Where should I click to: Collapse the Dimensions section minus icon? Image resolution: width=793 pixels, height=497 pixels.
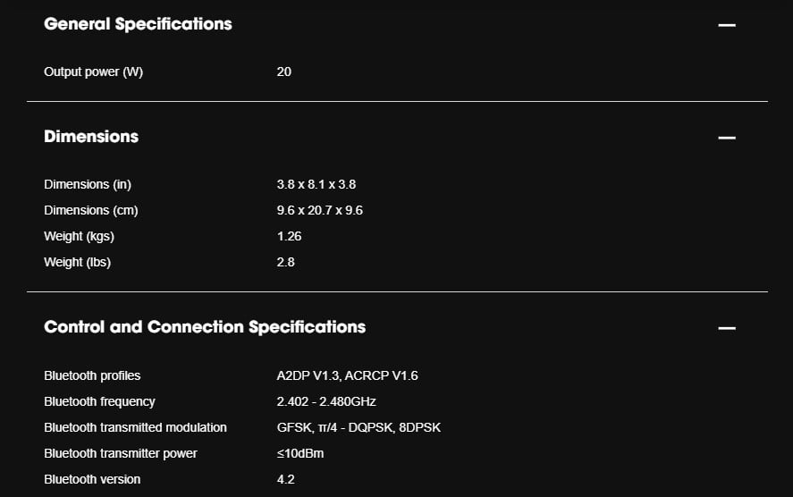[x=727, y=138]
